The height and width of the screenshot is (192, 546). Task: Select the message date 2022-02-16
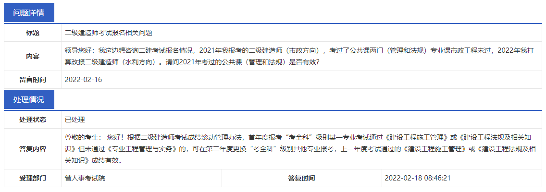[83, 80]
